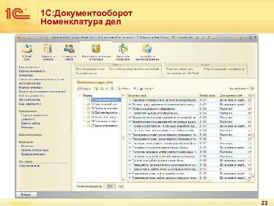The width and height of the screenshot is (274, 206).
Task: Collapse the Разделы root node
Action: tap(79, 95)
